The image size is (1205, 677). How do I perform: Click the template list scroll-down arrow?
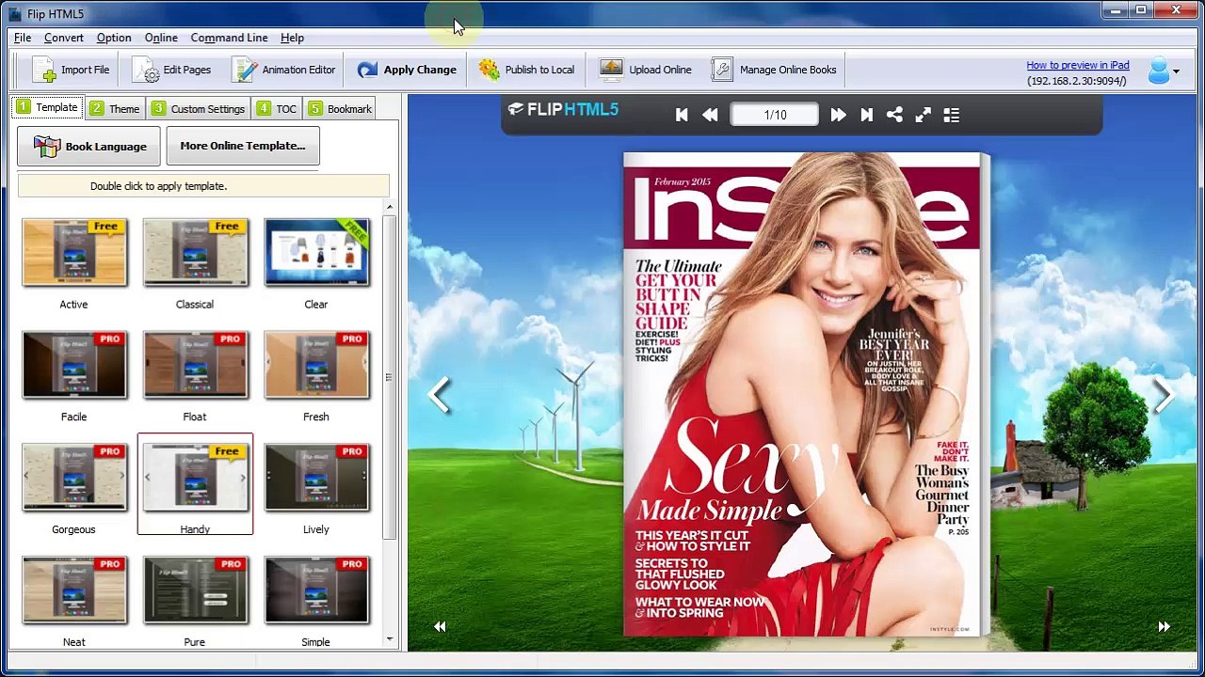pyautogui.click(x=390, y=639)
